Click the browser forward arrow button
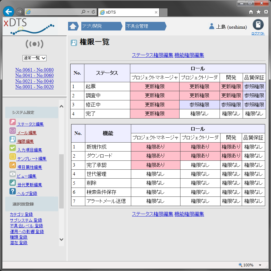271x271 pixels. point(19,12)
